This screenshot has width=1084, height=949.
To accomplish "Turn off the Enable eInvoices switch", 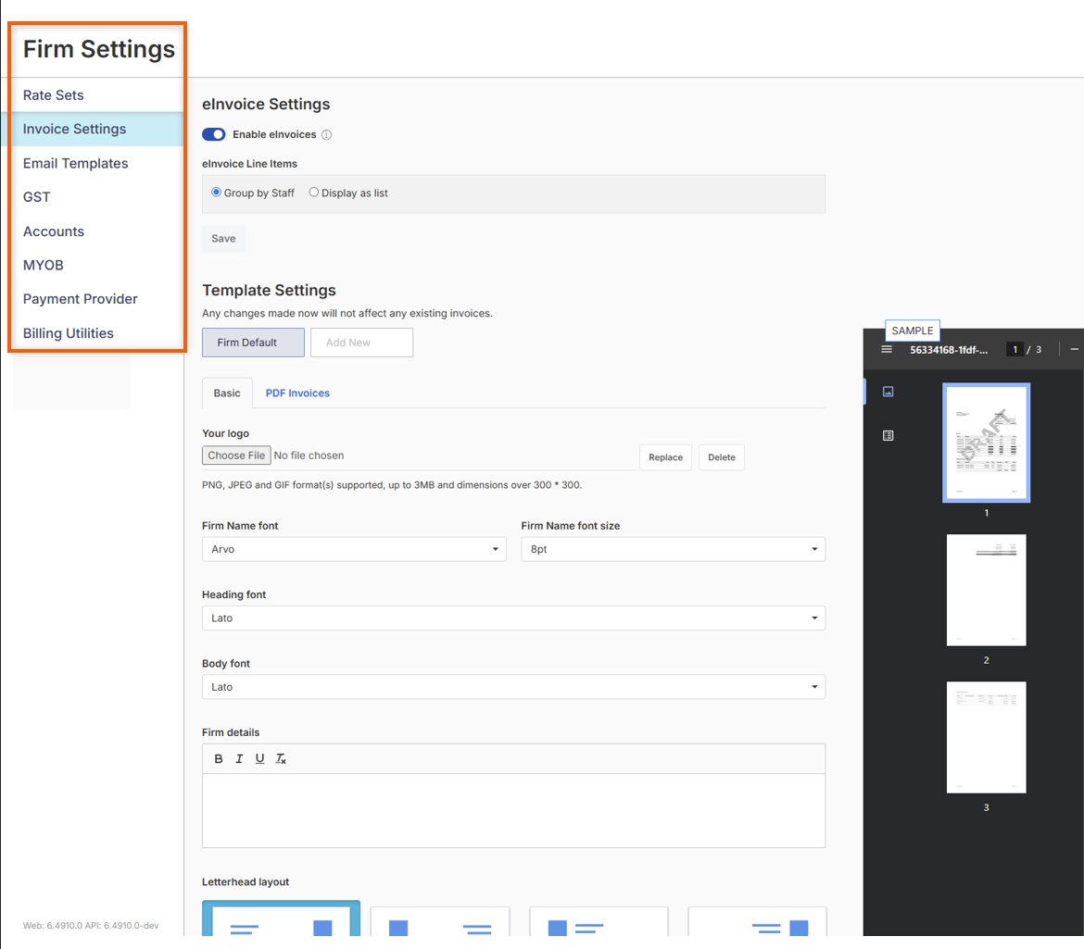I will click(x=214, y=135).
